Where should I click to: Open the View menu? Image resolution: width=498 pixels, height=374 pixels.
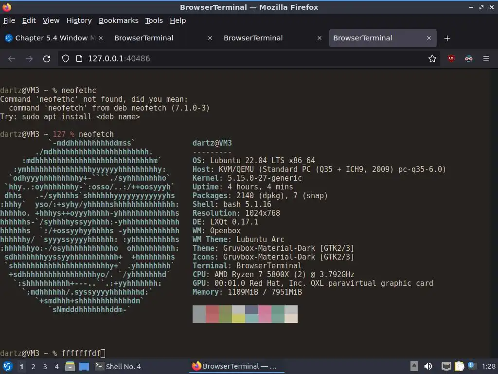pos(51,20)
